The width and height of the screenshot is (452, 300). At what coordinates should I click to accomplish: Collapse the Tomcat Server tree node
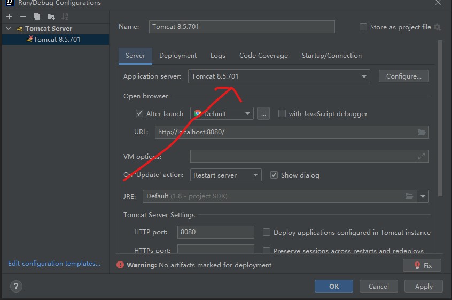9,28
